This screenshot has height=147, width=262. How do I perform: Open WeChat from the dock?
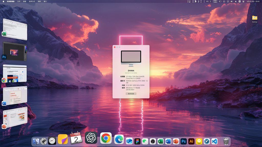[x=145, y=141]
